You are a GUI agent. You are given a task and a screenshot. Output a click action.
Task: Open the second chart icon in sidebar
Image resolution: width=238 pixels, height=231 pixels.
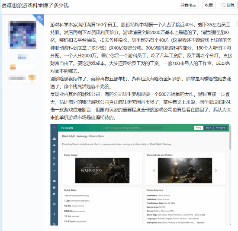tap(54, 145)
